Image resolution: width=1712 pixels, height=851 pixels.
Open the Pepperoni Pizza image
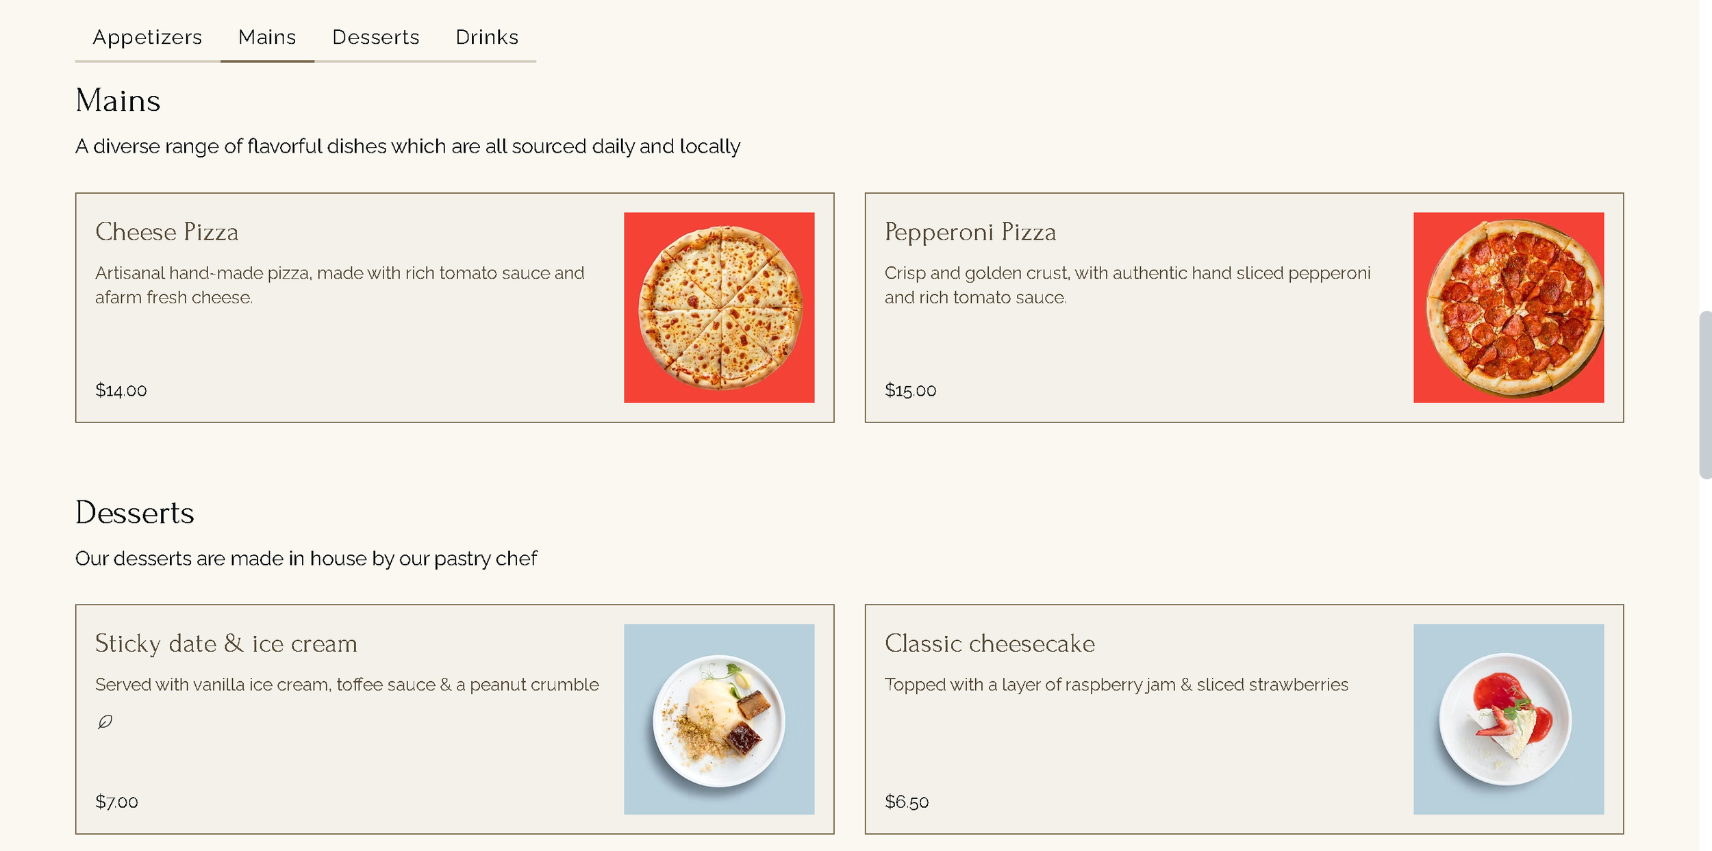(1508, 307)
